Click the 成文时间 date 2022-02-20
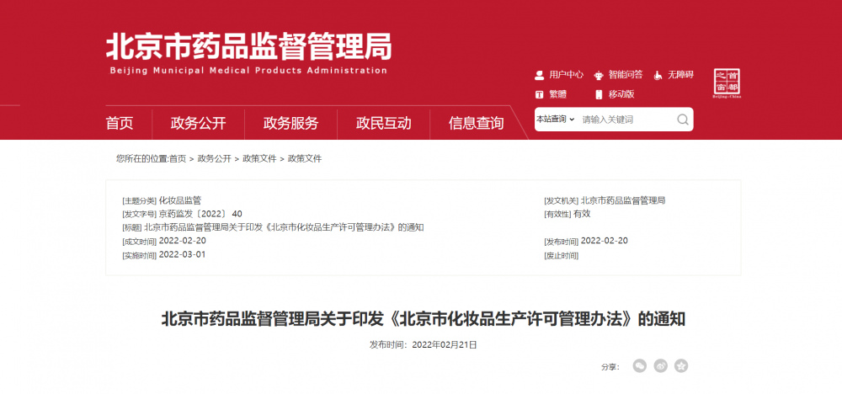842x394 pixels. coord(182,241)
